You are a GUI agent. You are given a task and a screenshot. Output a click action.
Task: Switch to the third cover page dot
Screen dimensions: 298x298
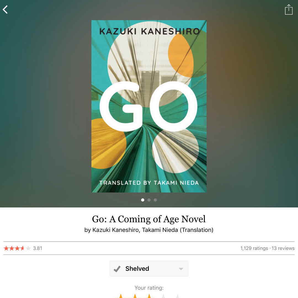[155, 200]
